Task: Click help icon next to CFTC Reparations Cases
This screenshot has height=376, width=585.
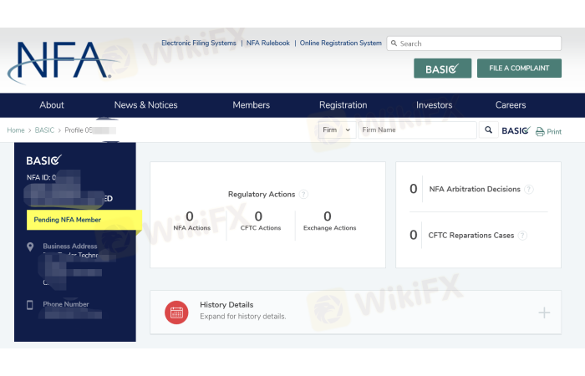Action: (x=522, y=236)
